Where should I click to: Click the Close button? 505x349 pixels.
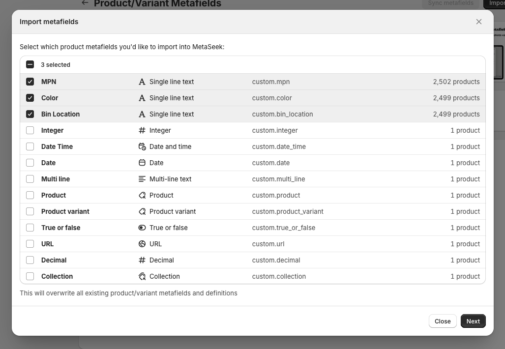[442, 321]
